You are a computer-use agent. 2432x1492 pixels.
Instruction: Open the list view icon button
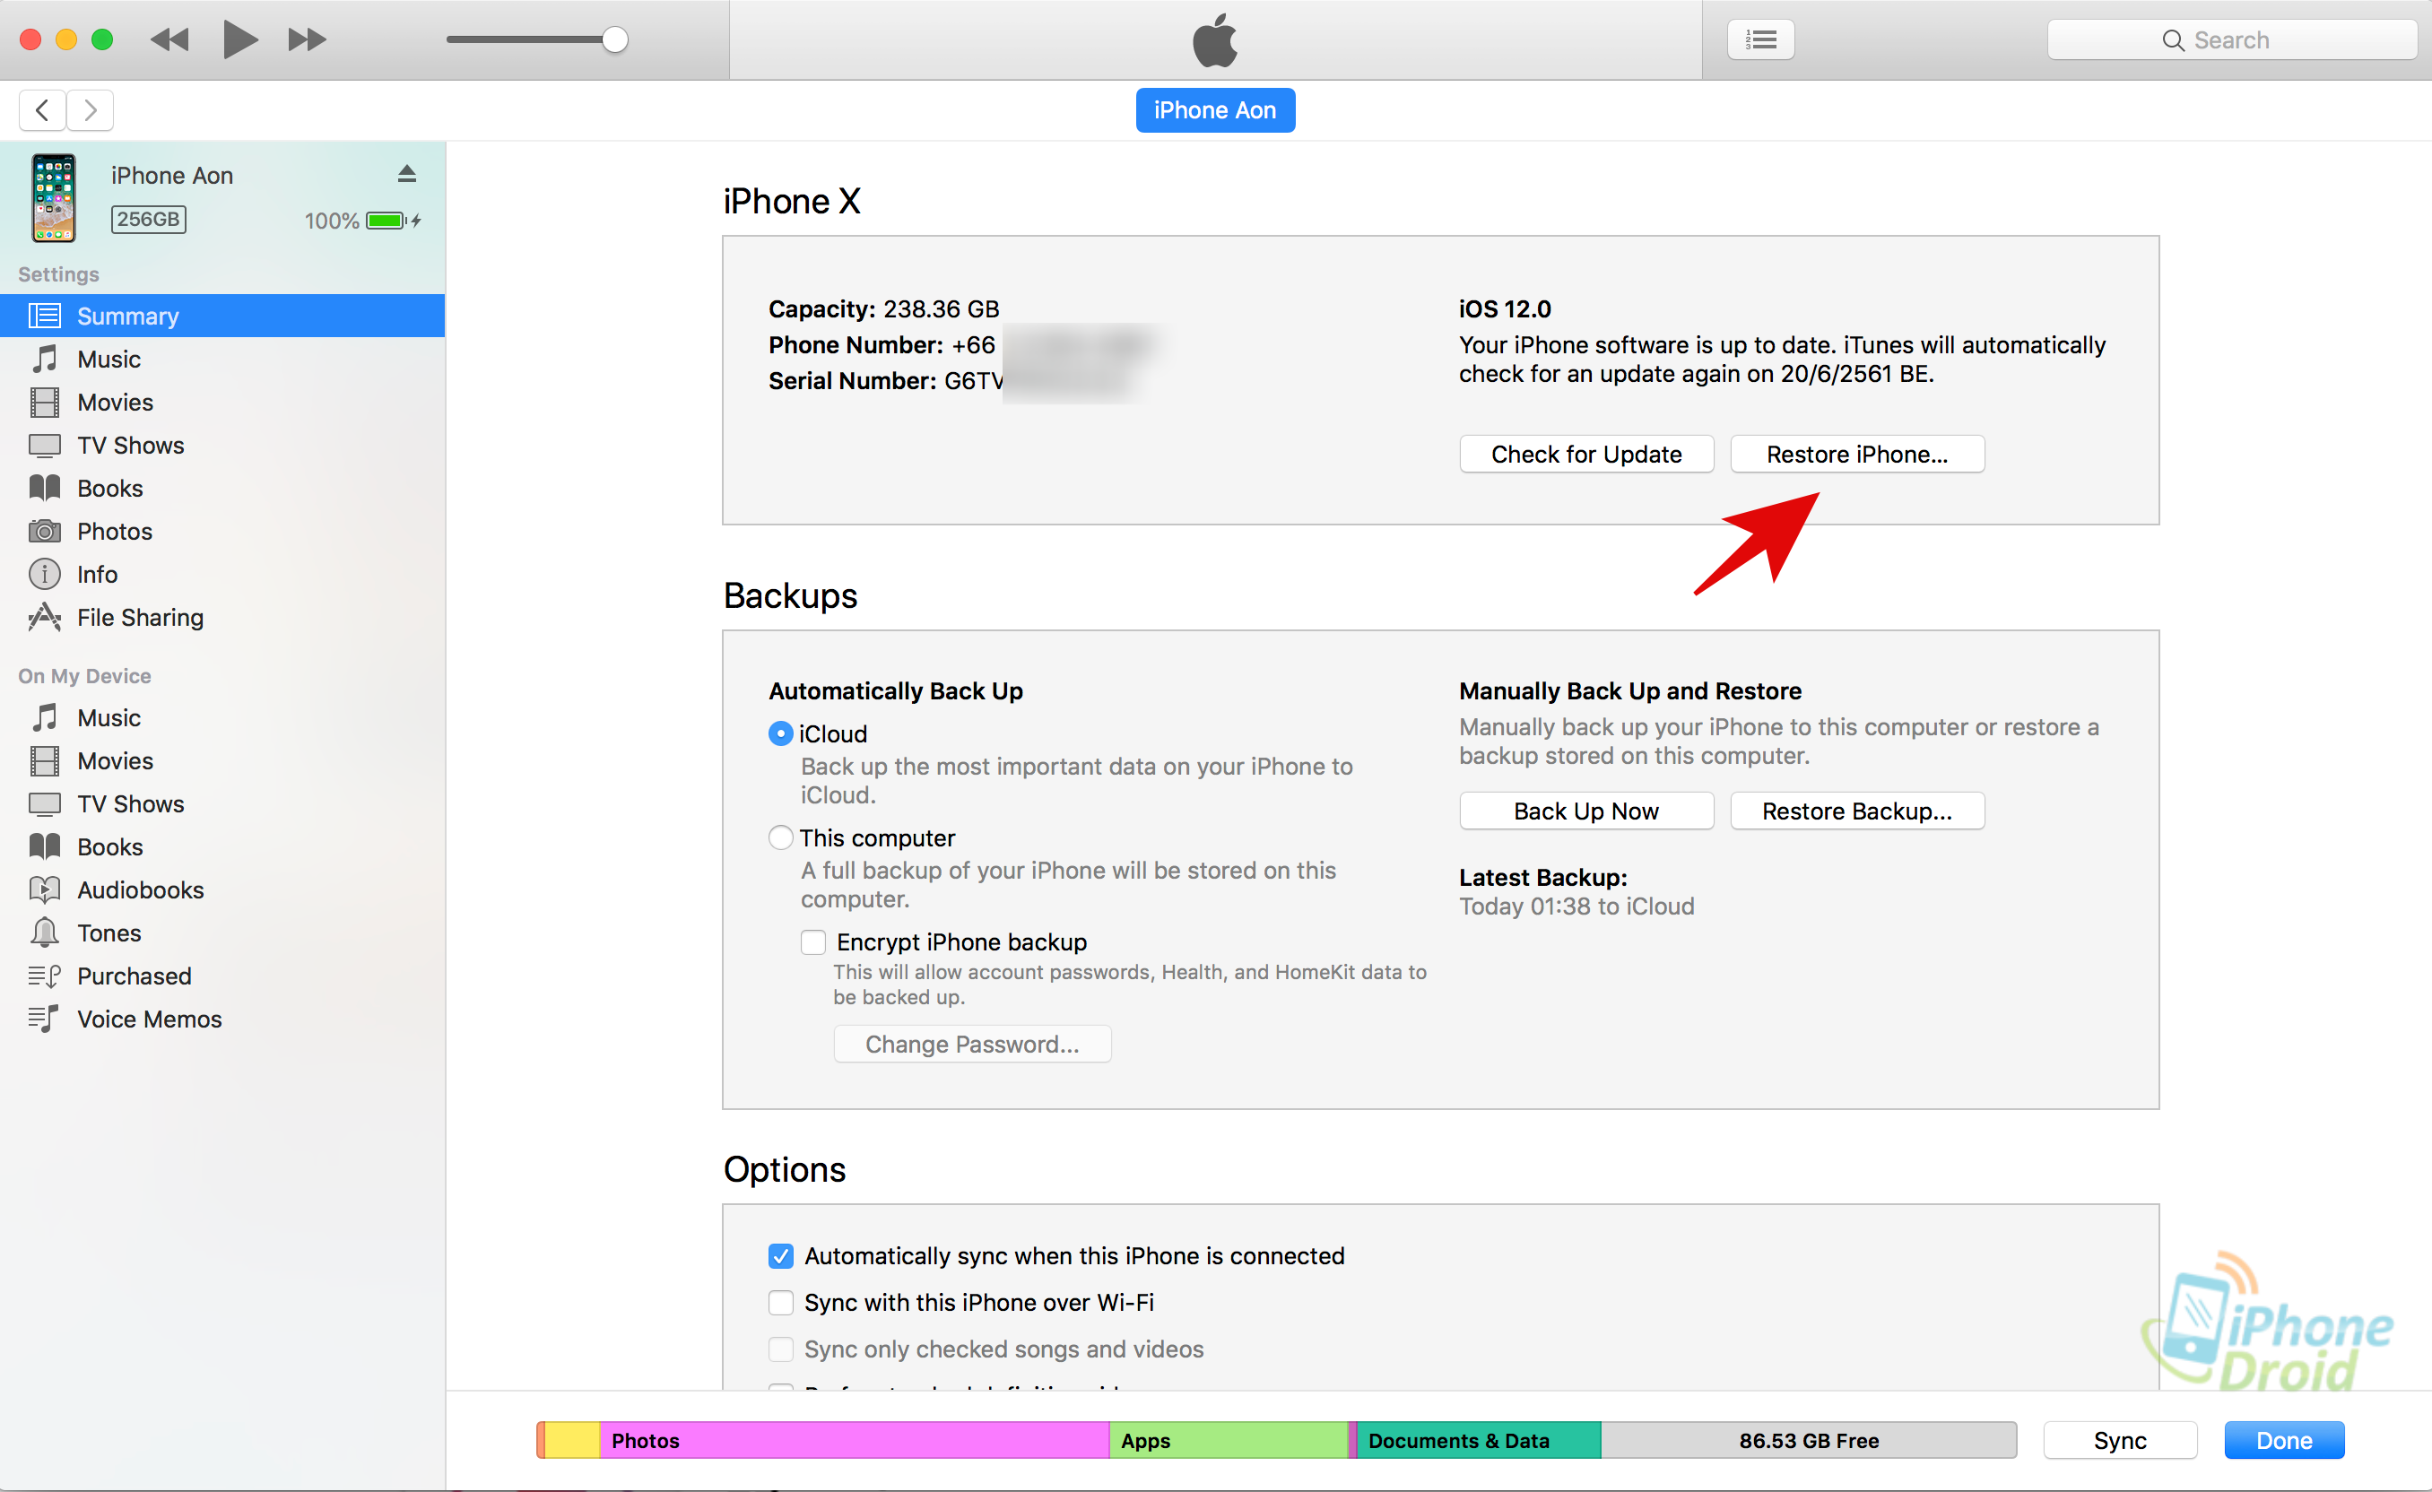click(x=1759, y=39)
